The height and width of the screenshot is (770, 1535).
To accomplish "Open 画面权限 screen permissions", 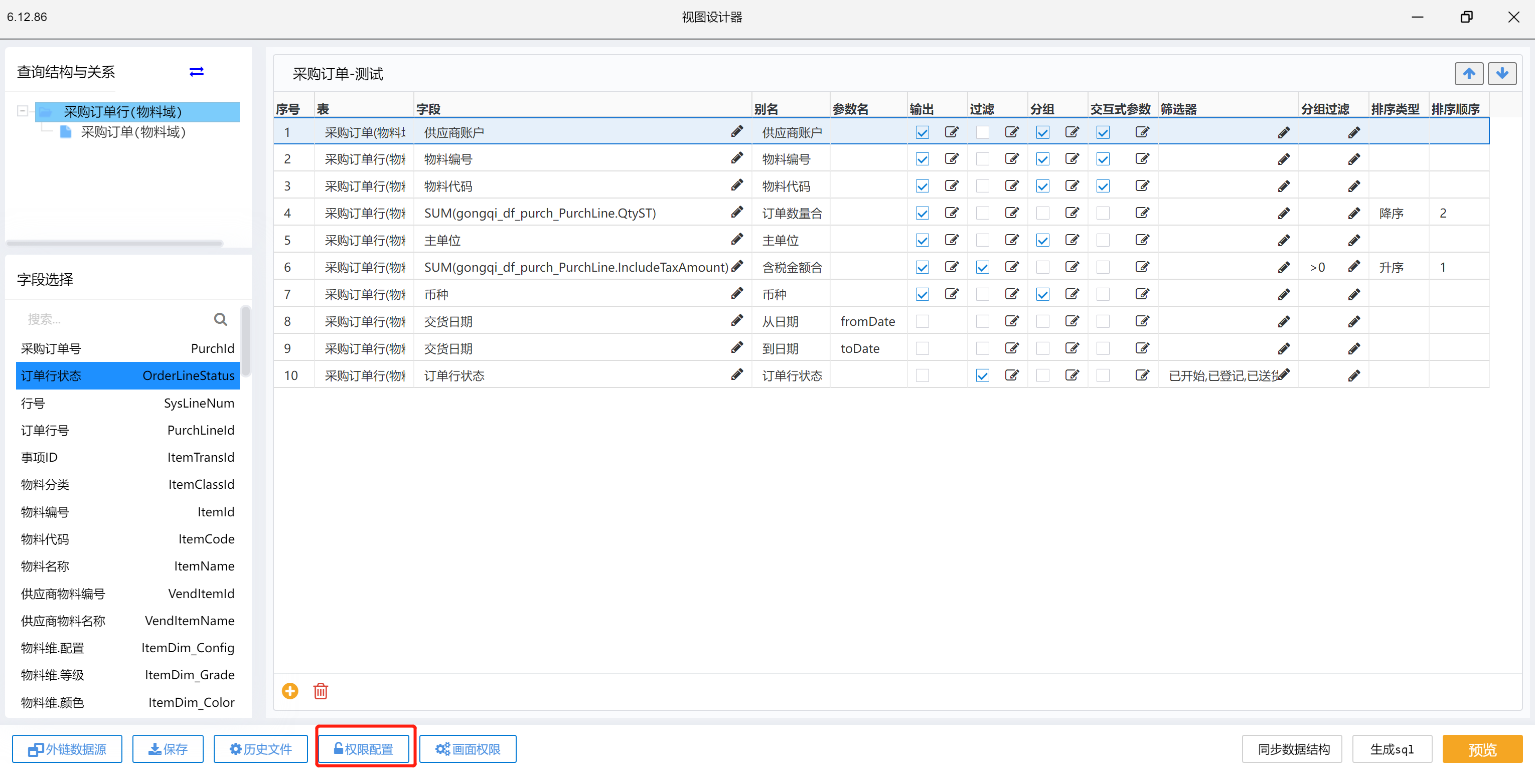I will pos(468,748).
